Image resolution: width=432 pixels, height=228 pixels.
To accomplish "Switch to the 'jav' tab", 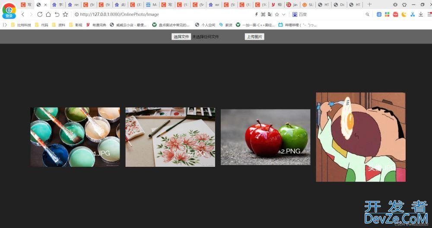I will (292, 5).
